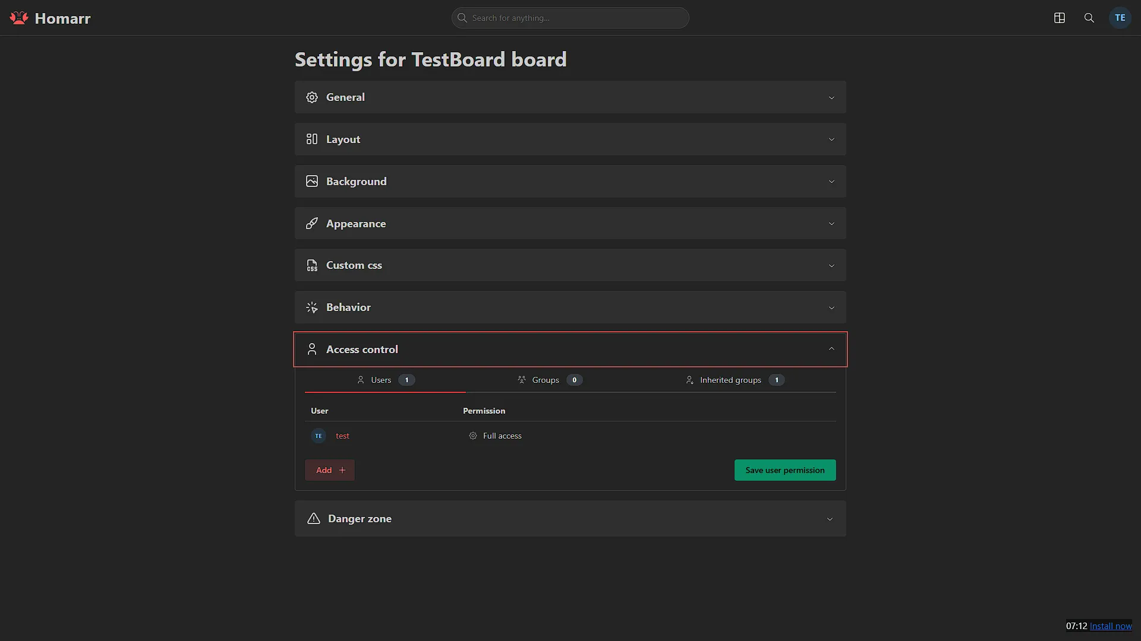
Task: Click the User column header
Action: pyautogui.click(x=320, y=411)
